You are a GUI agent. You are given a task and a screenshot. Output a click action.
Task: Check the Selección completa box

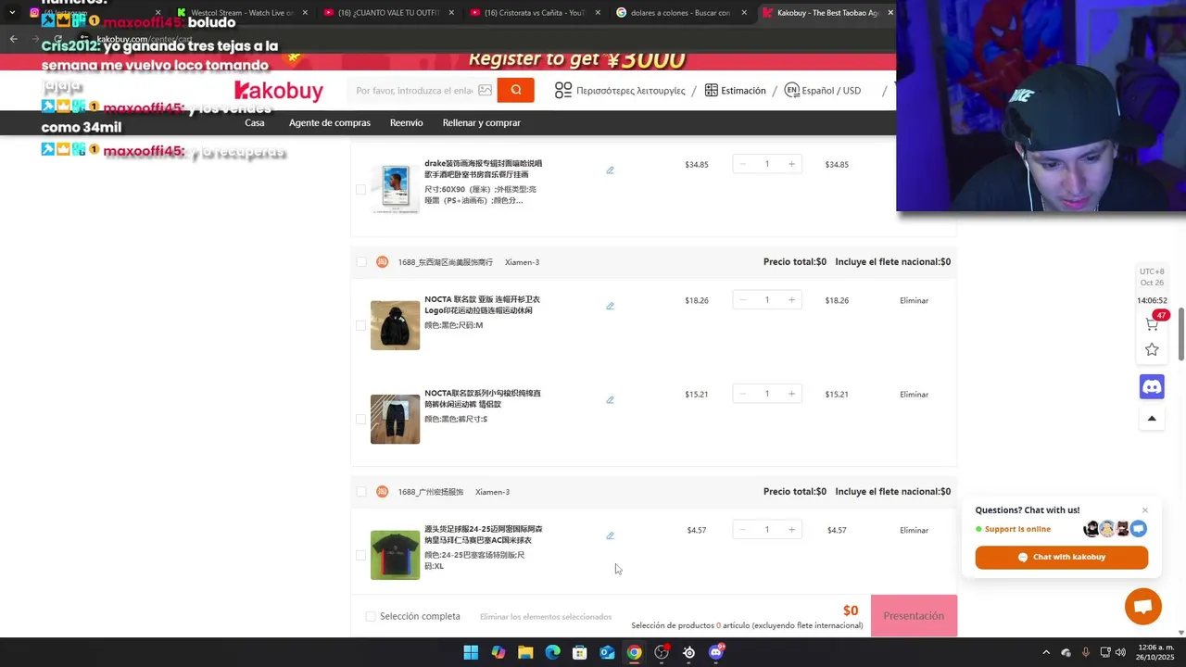[371, 616]
